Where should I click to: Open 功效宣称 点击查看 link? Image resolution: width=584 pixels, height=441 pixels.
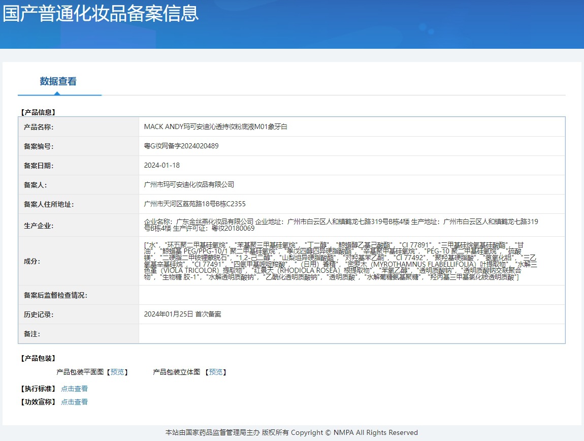(x=74, y=402)
